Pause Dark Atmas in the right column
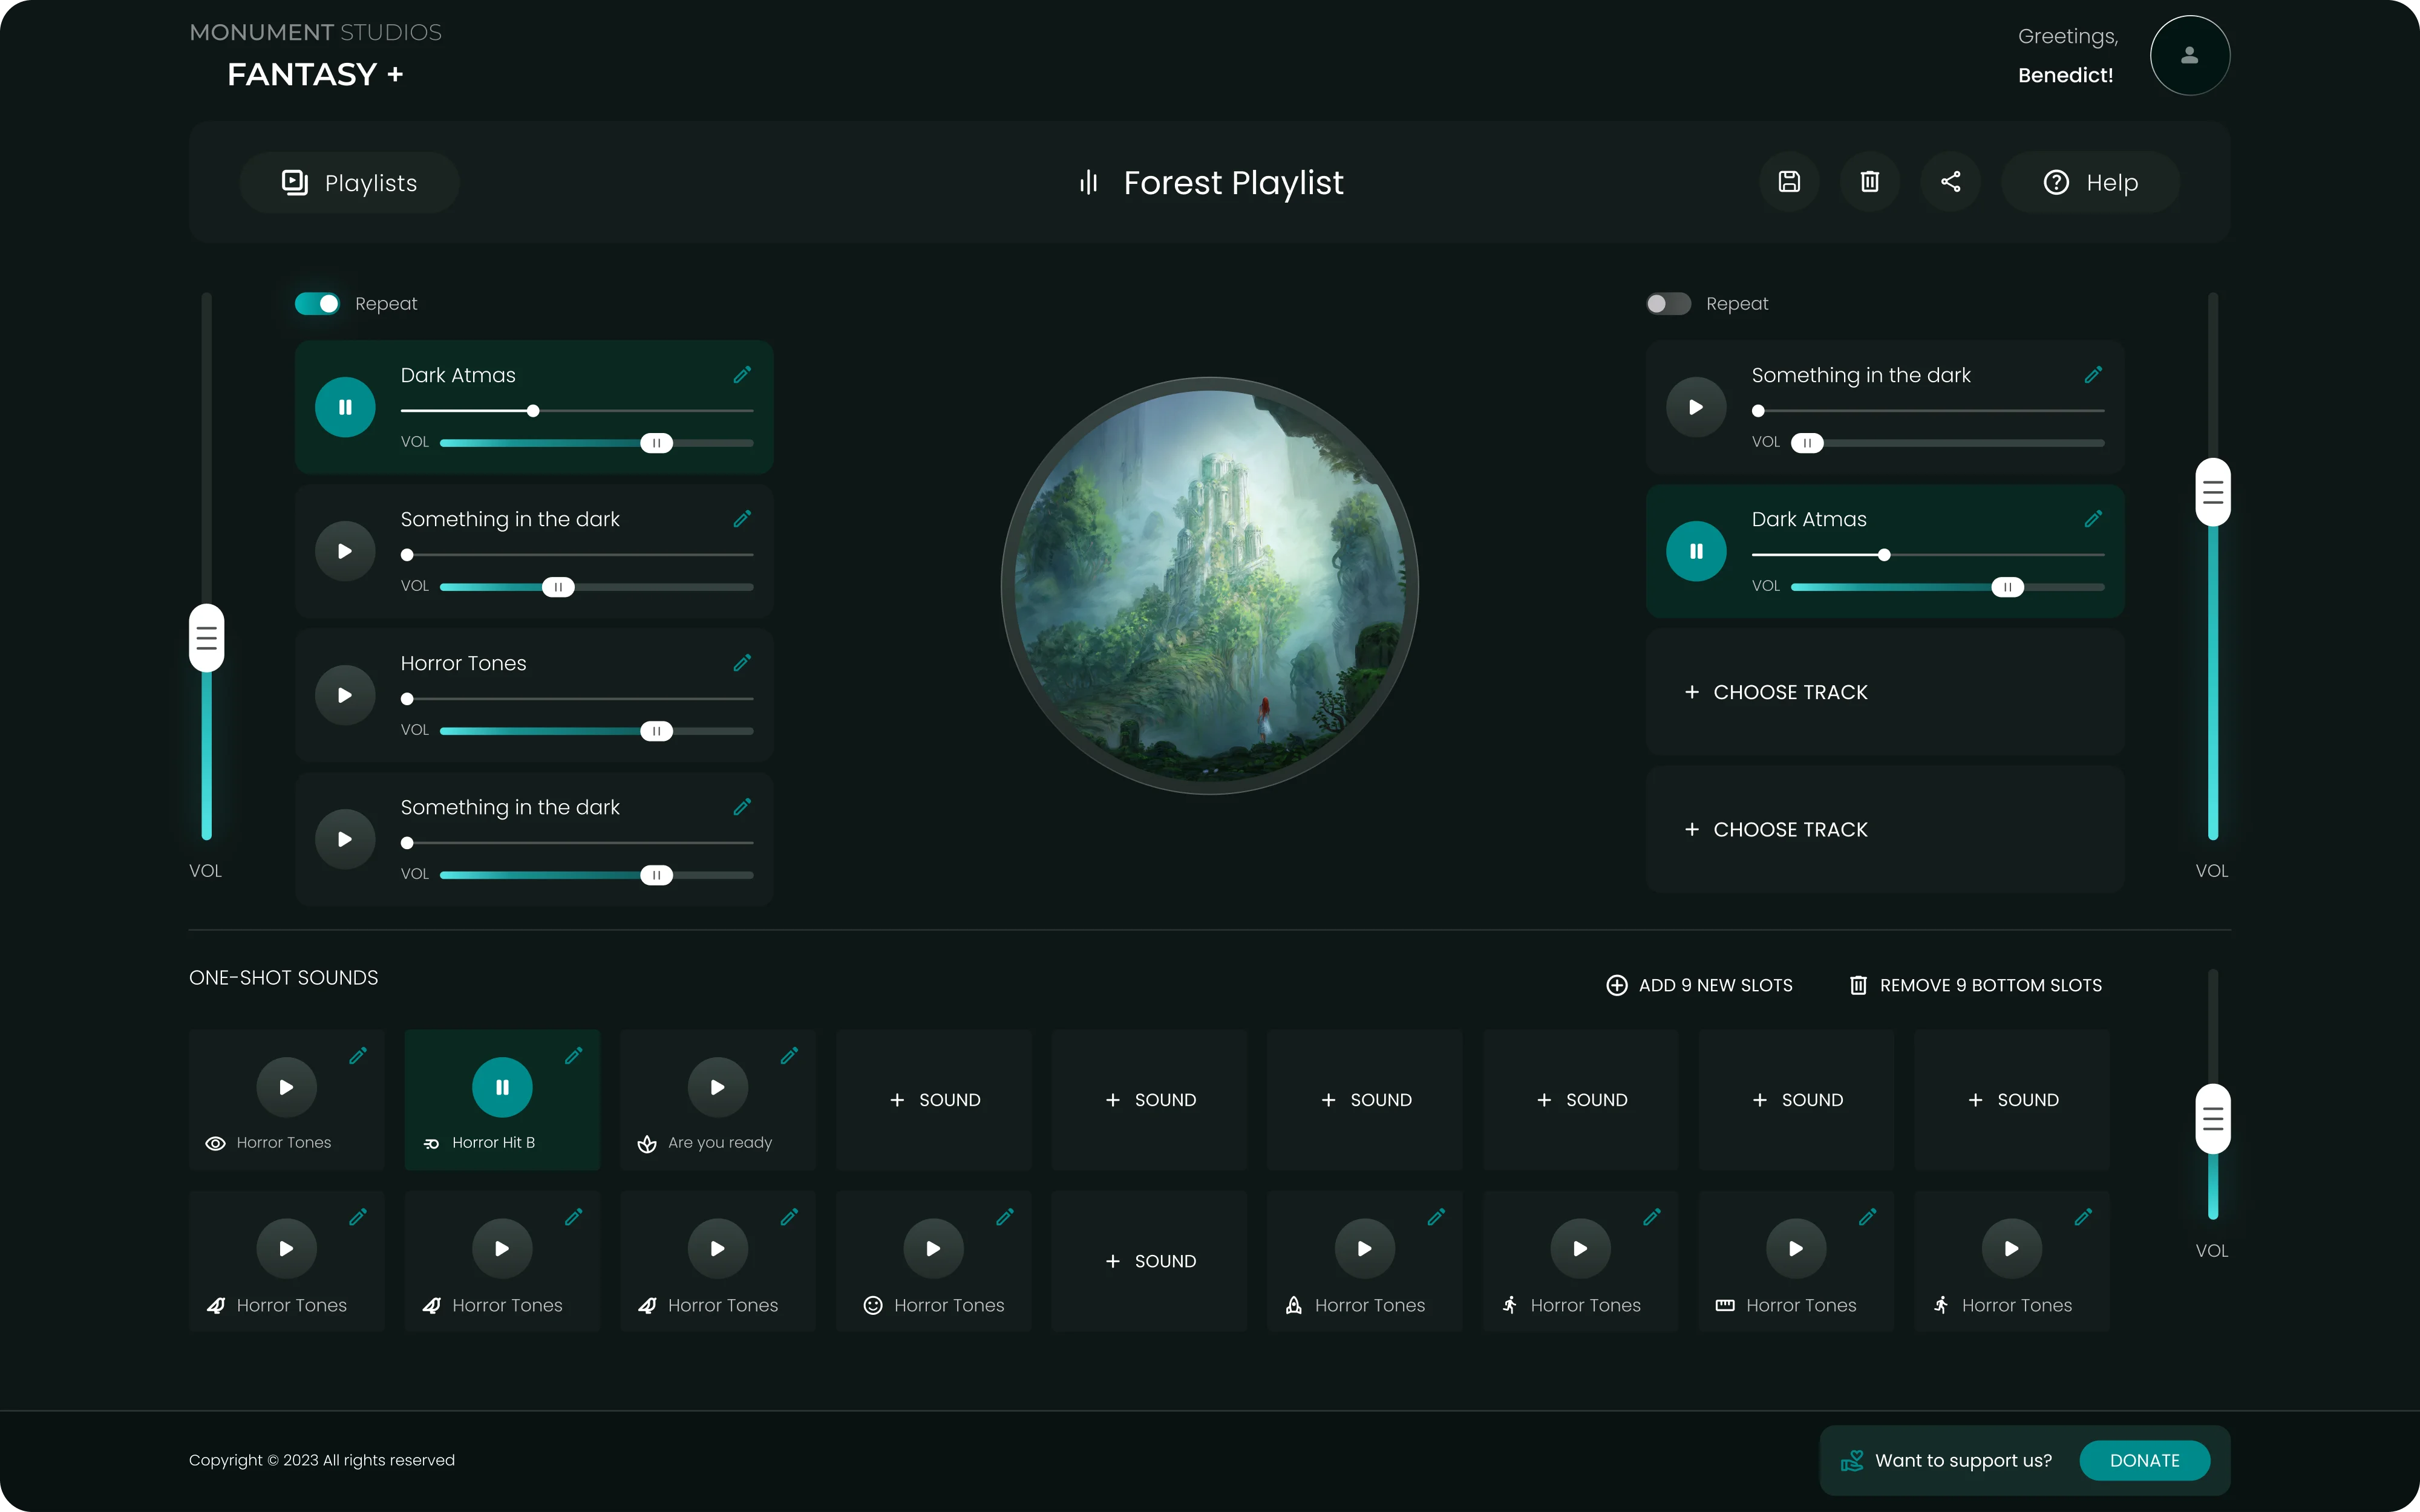The height and width of the screenshot is (1512, 2420). (x=1696, y=551)
